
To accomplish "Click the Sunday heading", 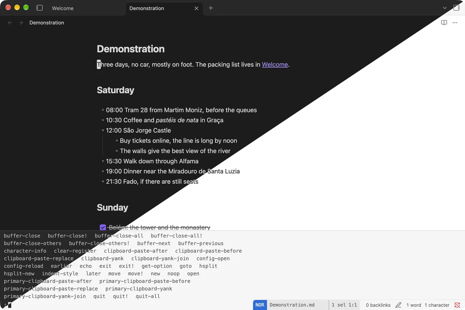I will [x=112, y=207].
